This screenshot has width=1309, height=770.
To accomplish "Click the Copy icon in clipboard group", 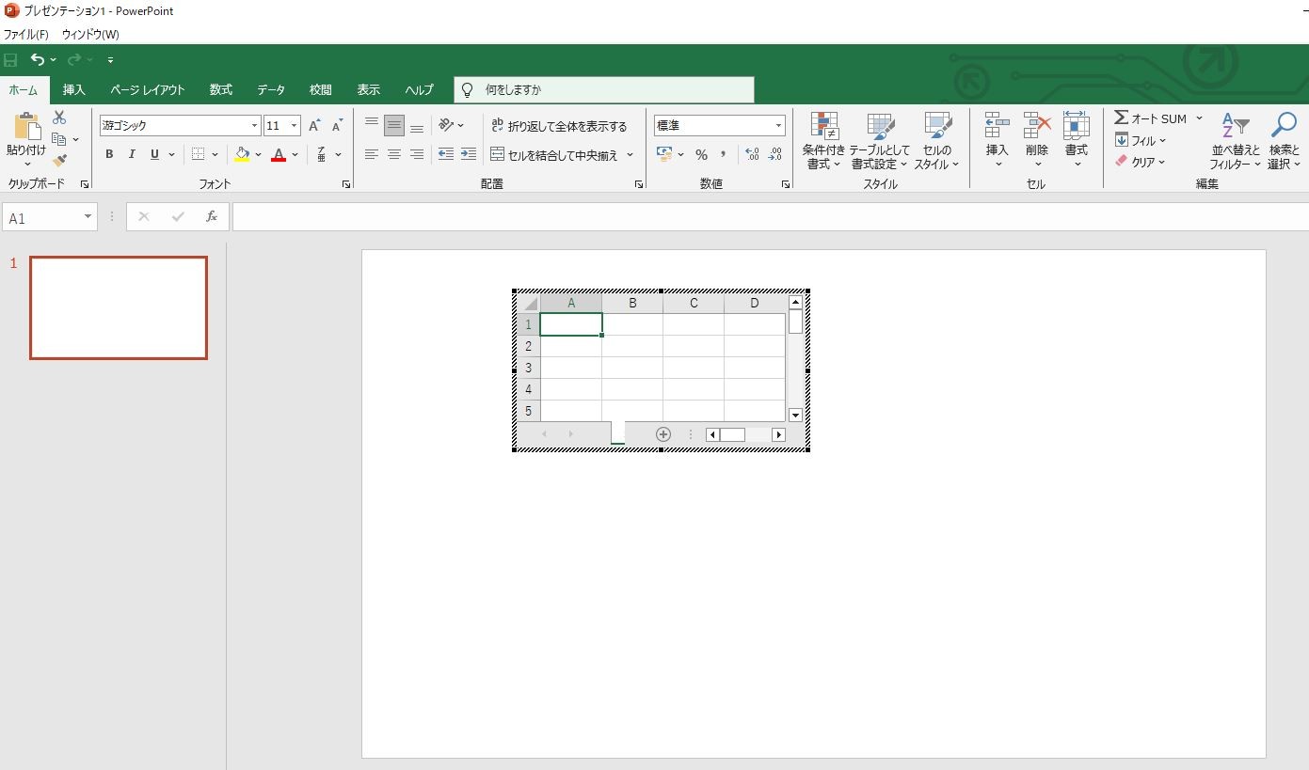I will click(x=59, y=140).
